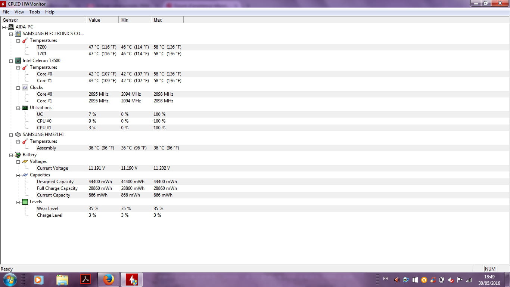Click the Intel Celeron T3500 chip icon
The width and height of the screenshot is (510, 287).
(x=18, y=61)
